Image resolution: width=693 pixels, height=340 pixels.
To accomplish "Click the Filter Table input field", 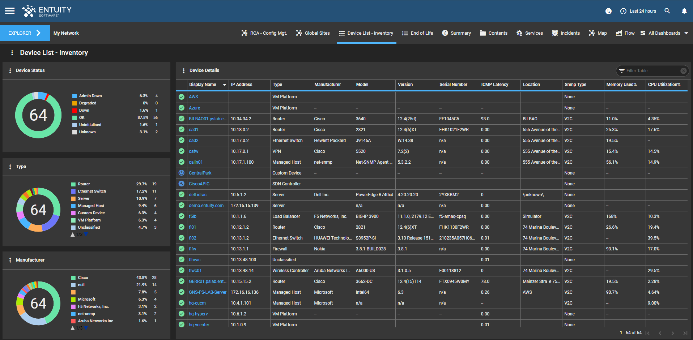I will 652,71.
